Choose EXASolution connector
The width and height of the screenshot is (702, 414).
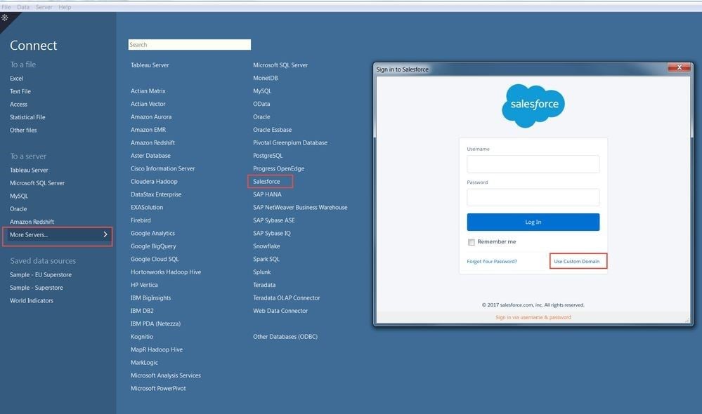click(147, 208)
